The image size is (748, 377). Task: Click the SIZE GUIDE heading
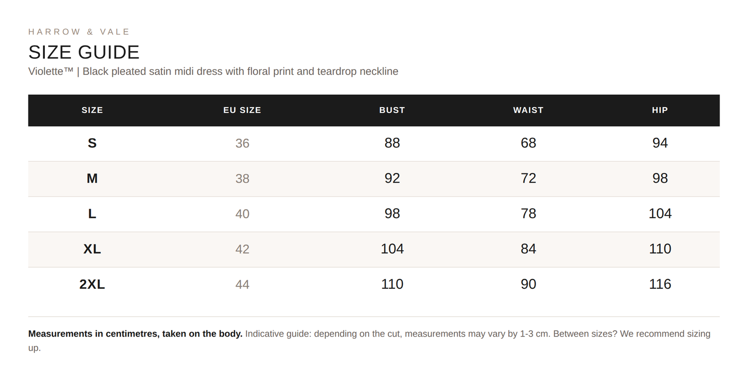(84, 52)
